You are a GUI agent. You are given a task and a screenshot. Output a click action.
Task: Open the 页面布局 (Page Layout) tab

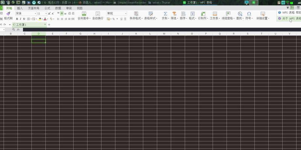pyautogui.click(x=33, y=8)
